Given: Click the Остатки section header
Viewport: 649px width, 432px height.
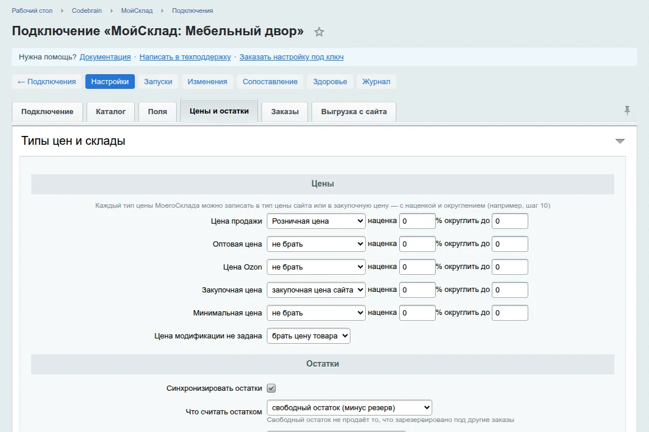Looking at the screenshot, I should (x=322, y=364).
